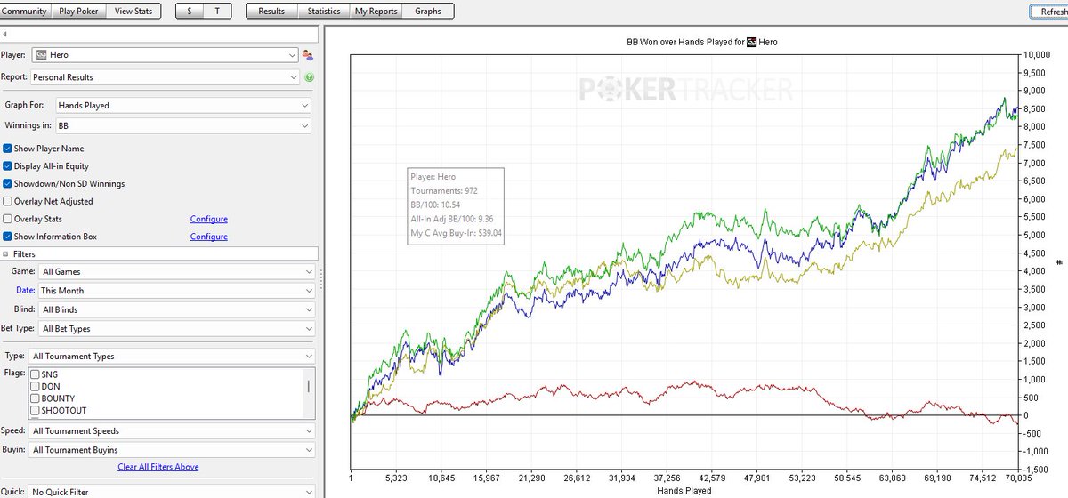Screen dimensions: 1068x498
Task: Tick the SHOOTOUT flag checkbox
Action: click(36, 411)
